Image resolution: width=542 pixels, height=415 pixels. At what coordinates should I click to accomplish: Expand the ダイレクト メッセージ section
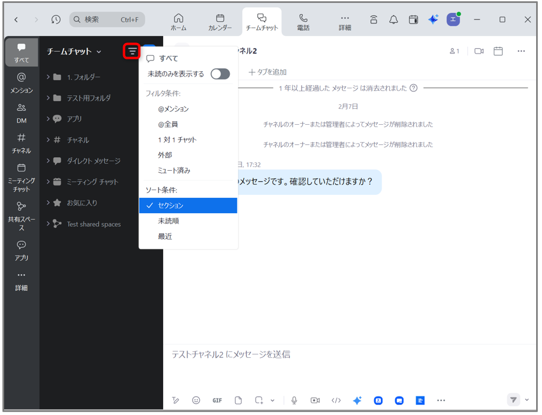coord(48,161)
